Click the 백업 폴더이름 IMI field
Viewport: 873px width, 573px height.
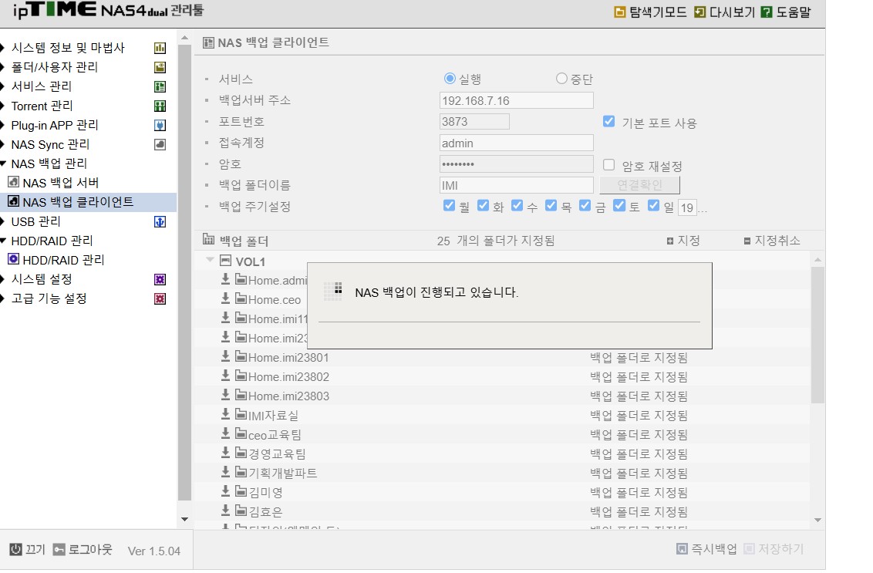pyautogui.click(x=516, y=185)
